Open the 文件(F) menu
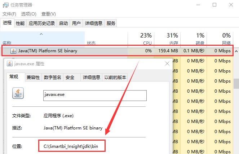Screen dimensions: 239x154 click(9, 14)
